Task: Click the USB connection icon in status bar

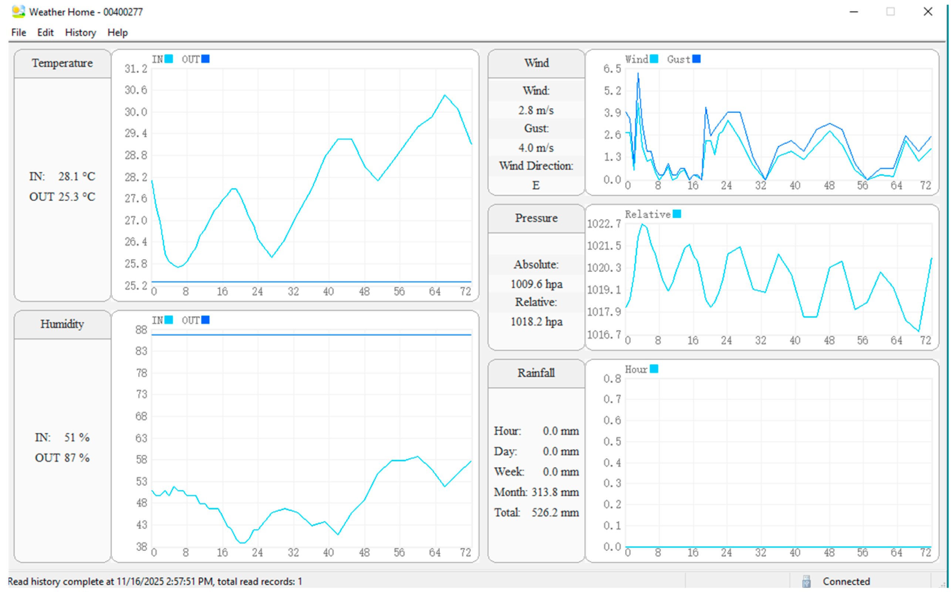Action: (806, 581)
